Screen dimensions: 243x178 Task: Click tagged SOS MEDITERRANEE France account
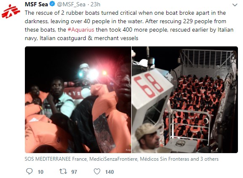pos(56,159)
